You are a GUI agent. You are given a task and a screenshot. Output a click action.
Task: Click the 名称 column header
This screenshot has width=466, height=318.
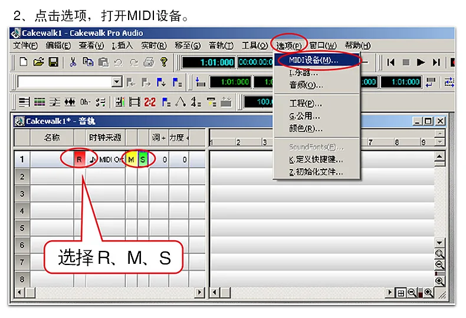click(x=52, y=138)
